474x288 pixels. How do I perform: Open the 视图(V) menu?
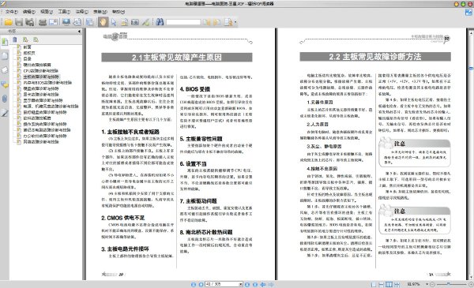tap(47, 12)
